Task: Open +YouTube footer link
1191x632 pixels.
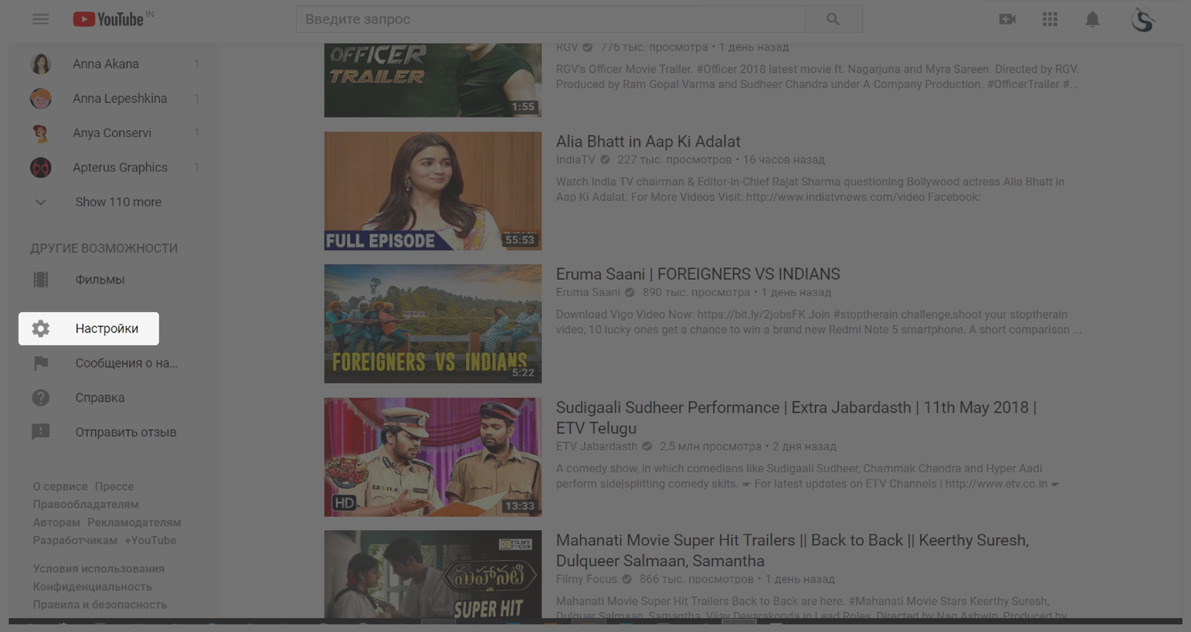Action: (x=150, y=540)
